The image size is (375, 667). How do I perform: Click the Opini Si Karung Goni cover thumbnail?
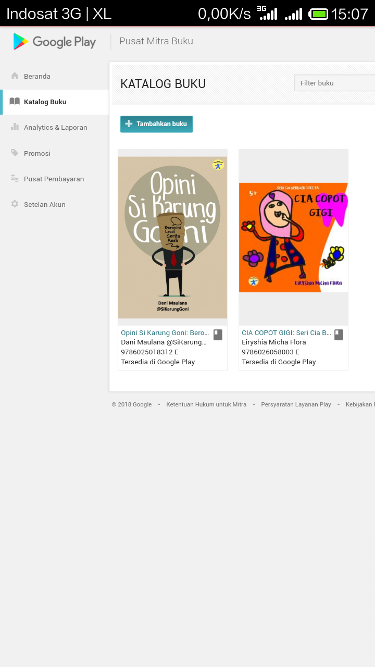pos(172,238)
